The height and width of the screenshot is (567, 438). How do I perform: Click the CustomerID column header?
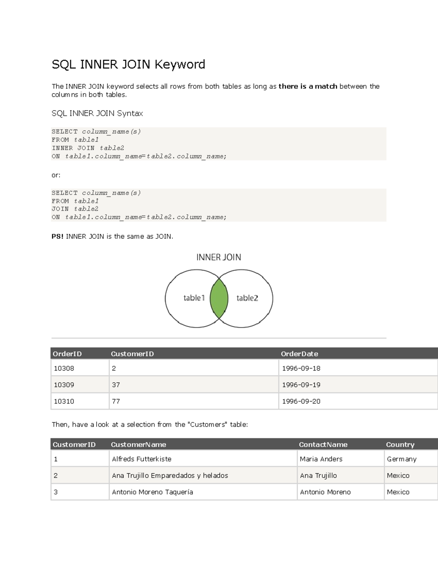[132, 353]
